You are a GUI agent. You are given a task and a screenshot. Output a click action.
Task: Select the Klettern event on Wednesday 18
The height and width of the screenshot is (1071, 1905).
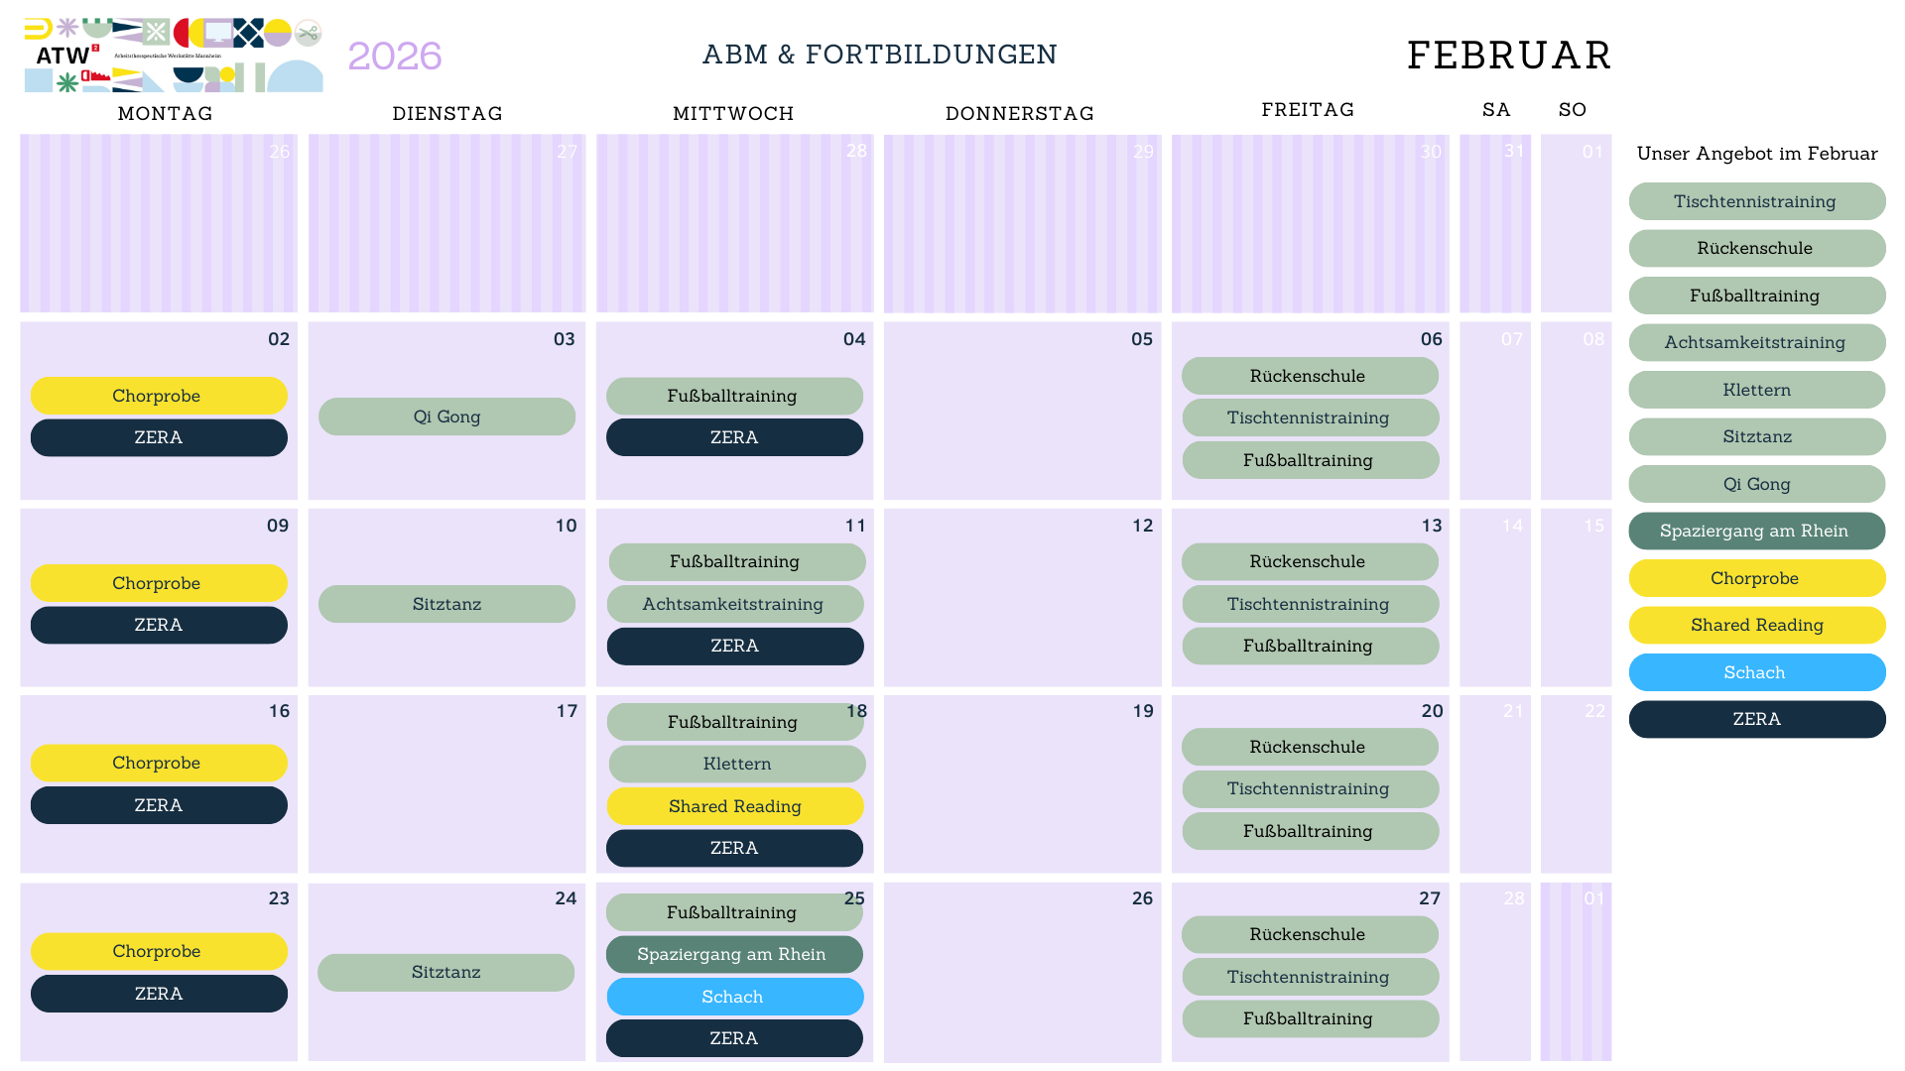(736, 764)
